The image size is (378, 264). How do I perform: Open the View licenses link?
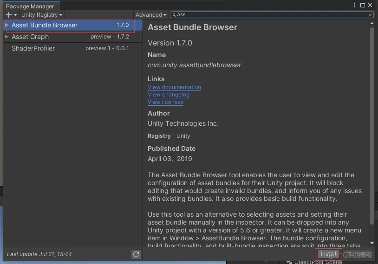pos(166,102)
